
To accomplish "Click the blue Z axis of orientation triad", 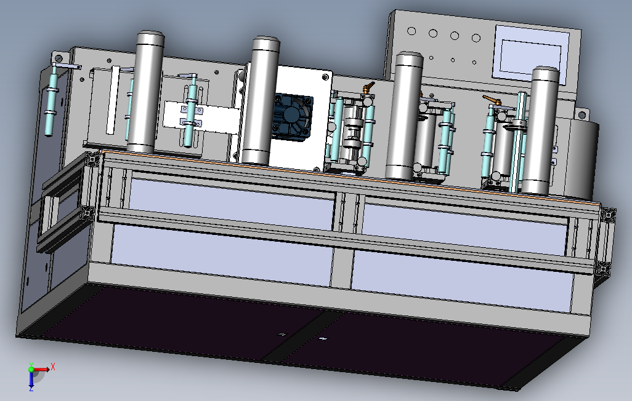I will (x=31, y=381).
